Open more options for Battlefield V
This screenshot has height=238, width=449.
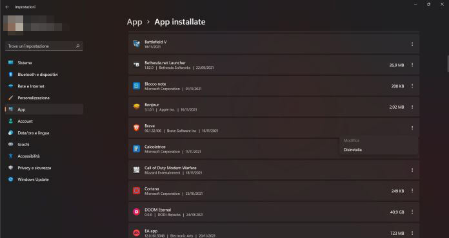(412, 44)
